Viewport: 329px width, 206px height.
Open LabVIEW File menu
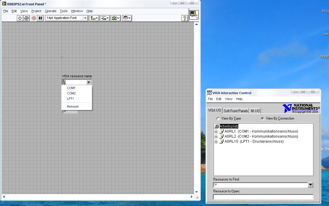click(x=6, y=11)
